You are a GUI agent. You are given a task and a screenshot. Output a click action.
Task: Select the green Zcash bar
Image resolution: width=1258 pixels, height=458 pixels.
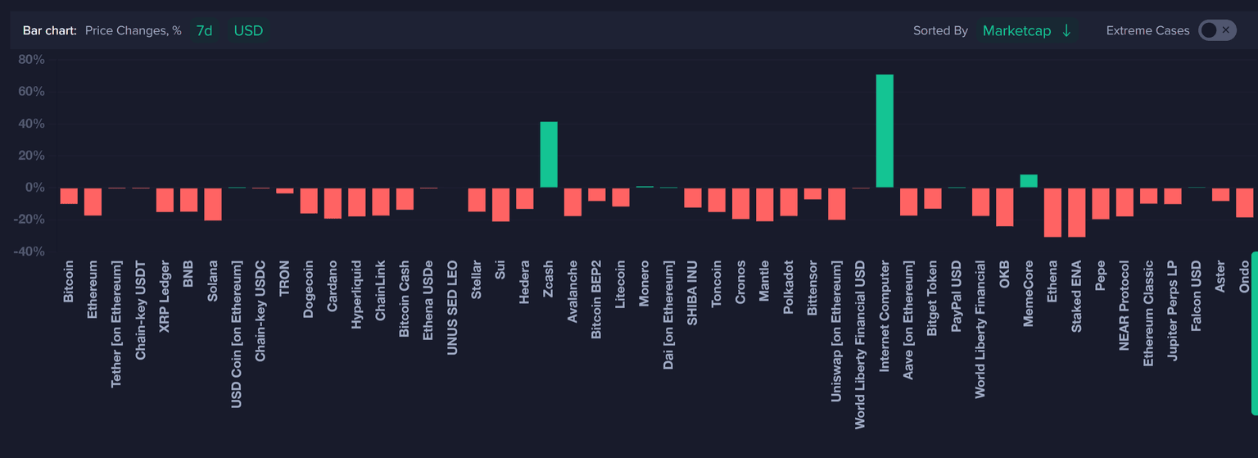(x=549, y=155)
